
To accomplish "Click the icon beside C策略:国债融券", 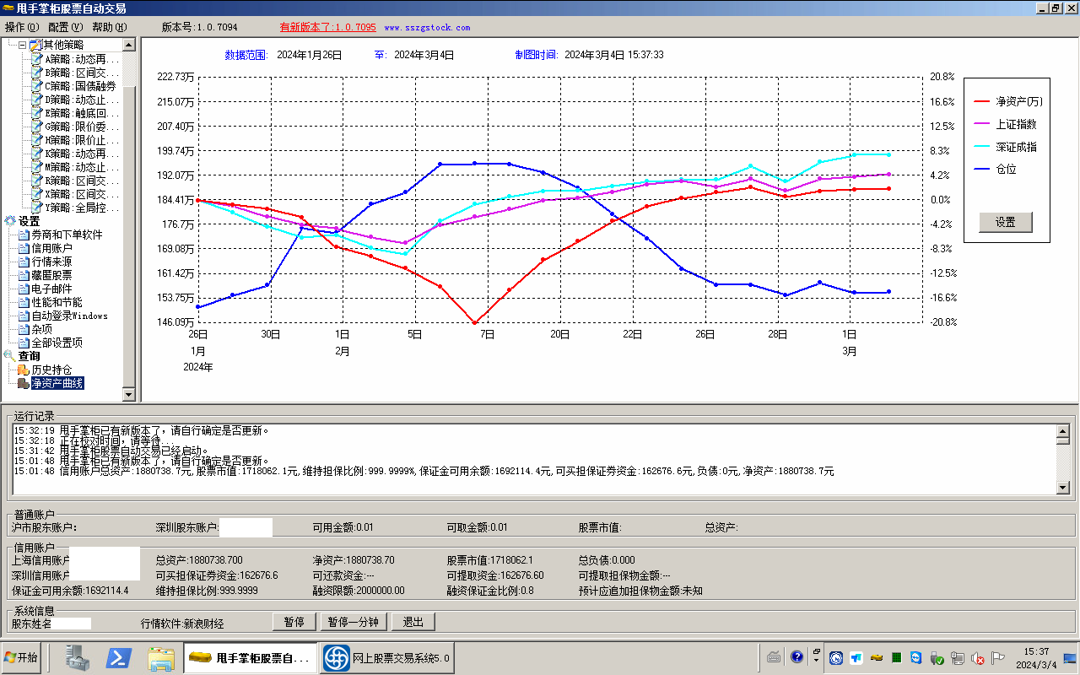I will [37, 86].
